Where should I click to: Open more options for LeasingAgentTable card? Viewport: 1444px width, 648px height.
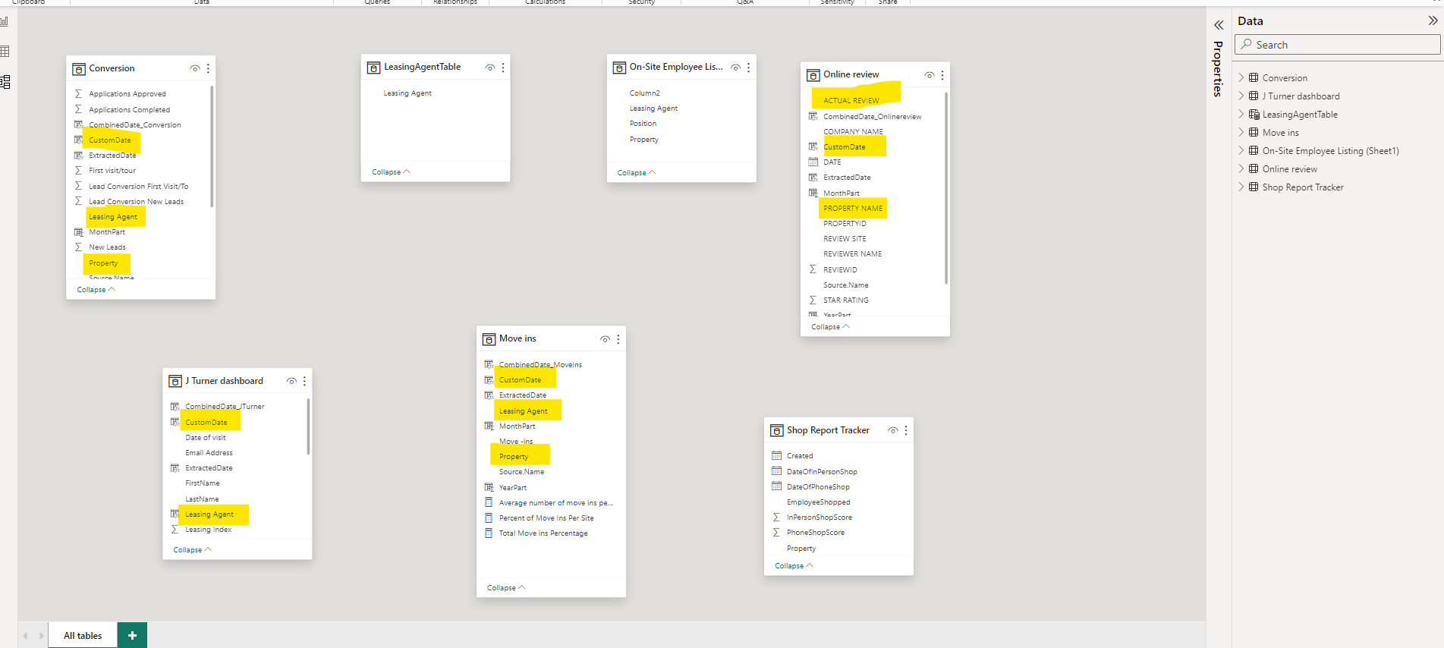[503, 68]
